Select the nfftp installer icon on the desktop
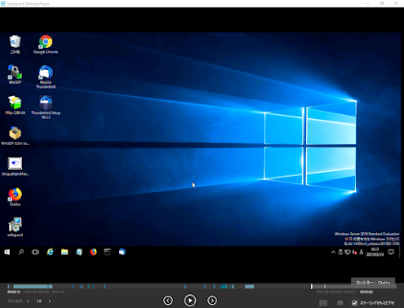404x308 pixels. pyautogui.click(x=16, y=105)
